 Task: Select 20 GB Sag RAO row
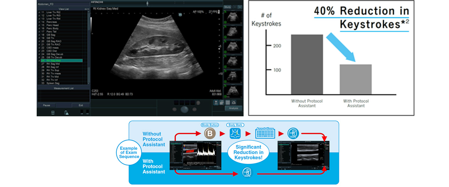(62, 41)
